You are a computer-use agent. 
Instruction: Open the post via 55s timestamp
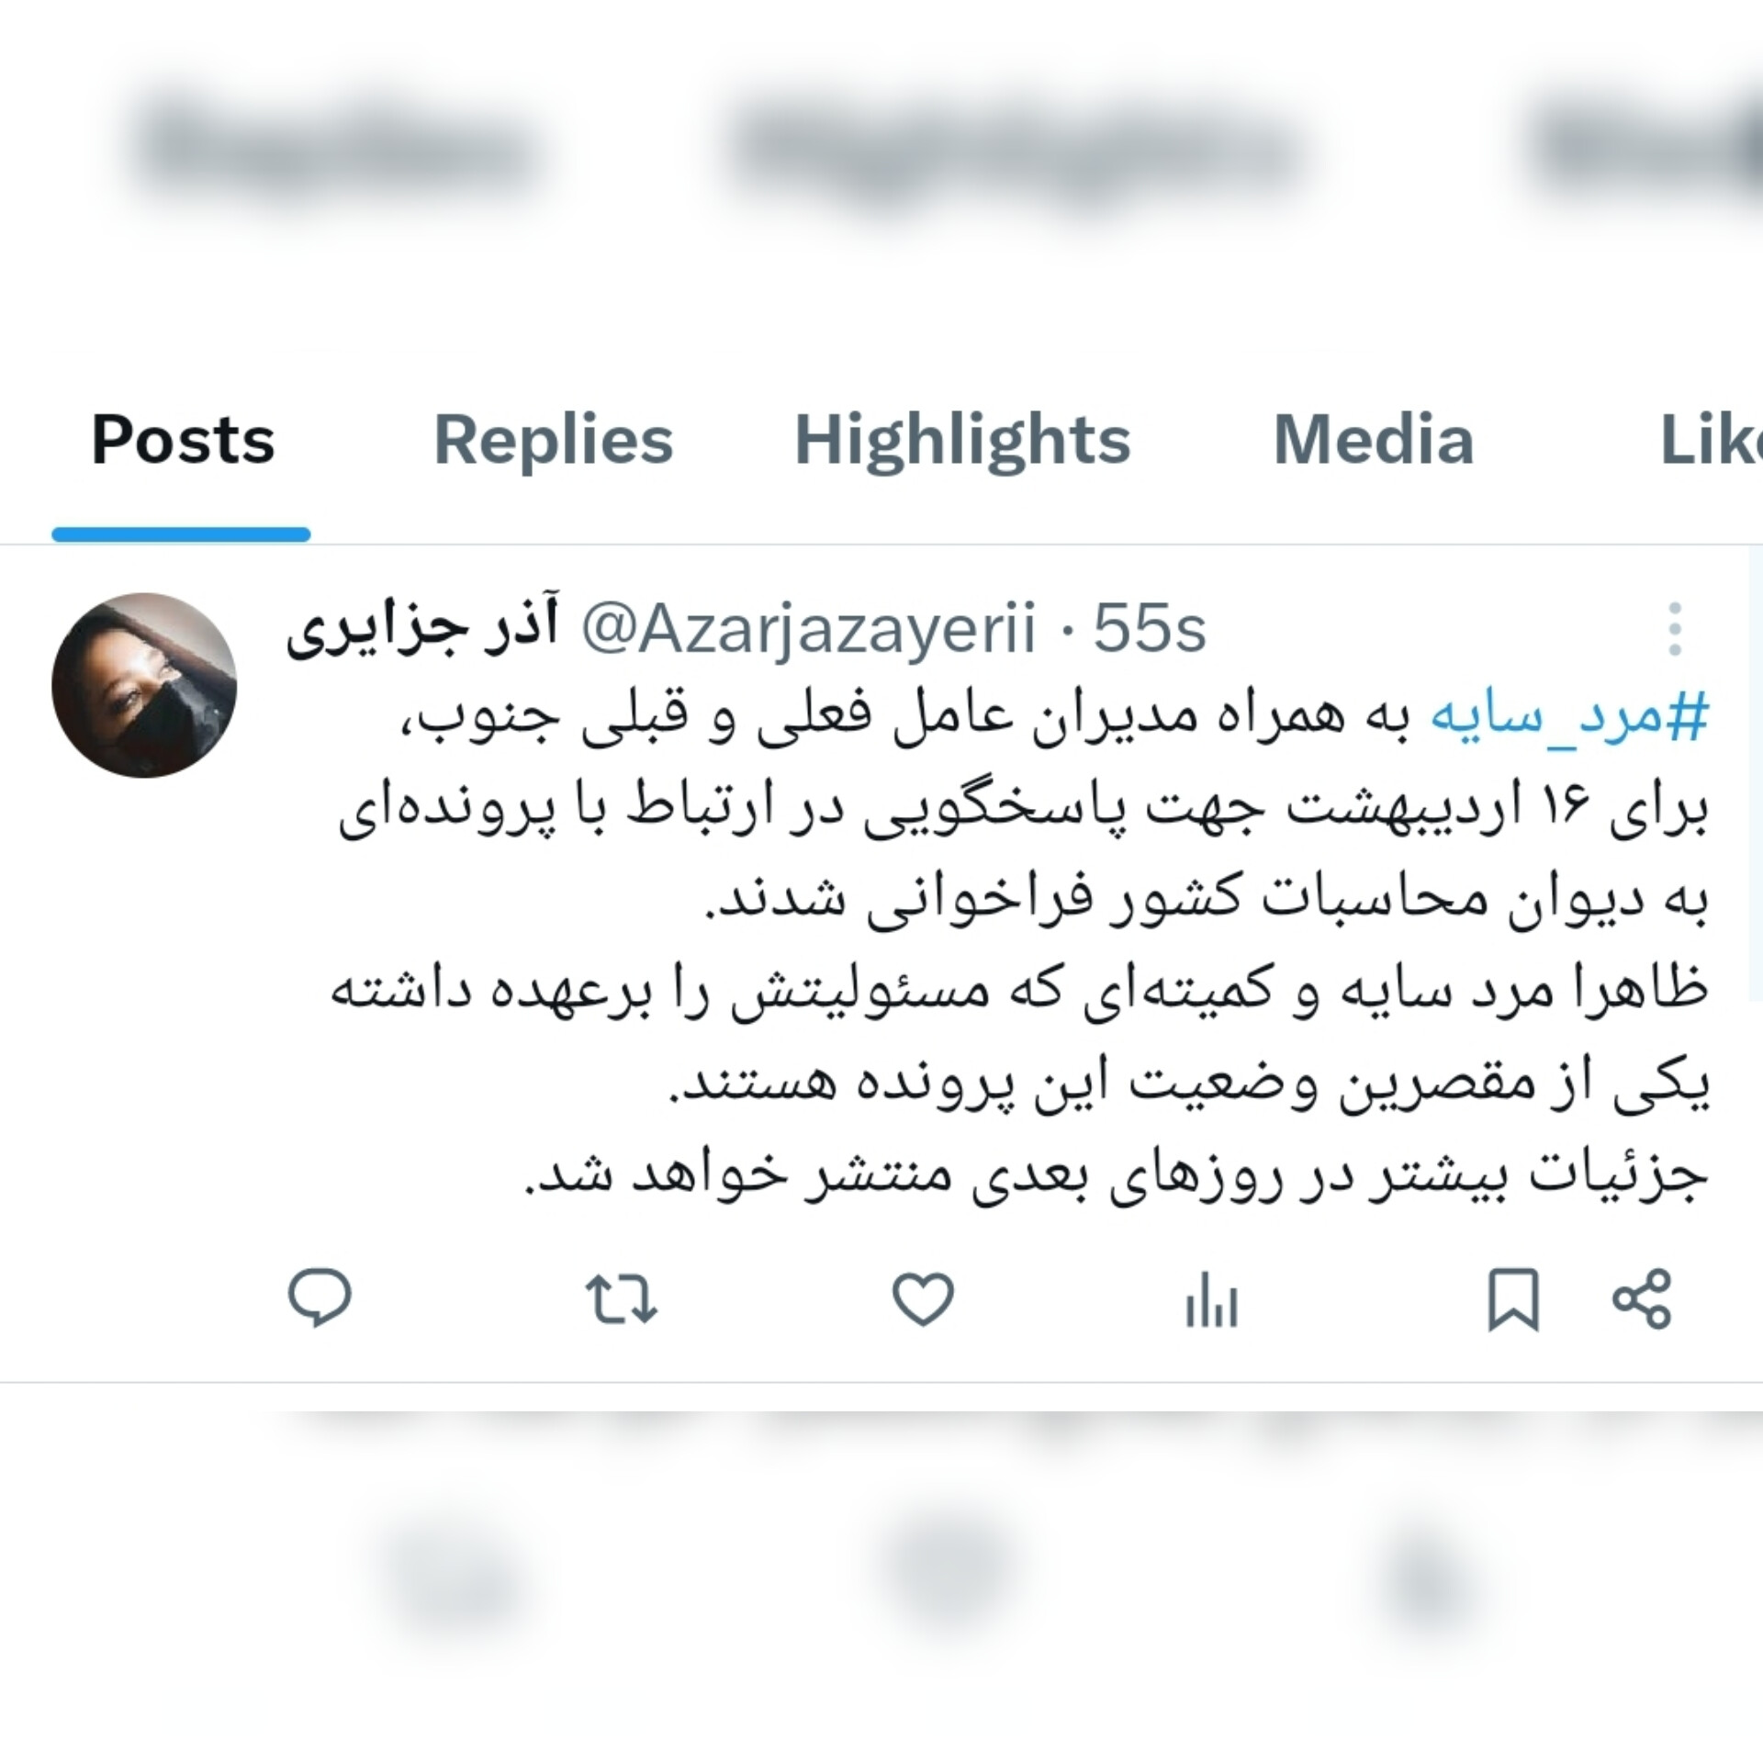(1150, 629)
